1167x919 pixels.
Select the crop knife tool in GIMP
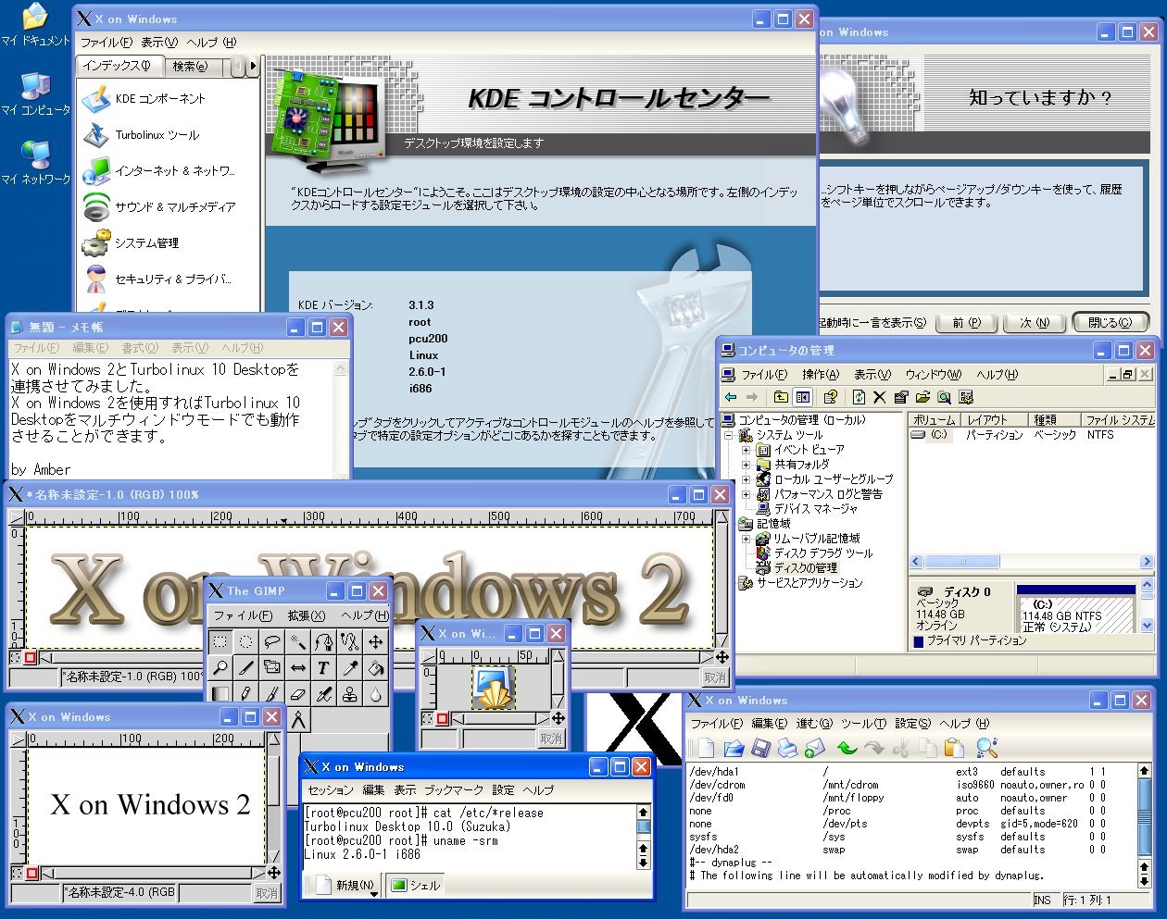pos(245,666)
